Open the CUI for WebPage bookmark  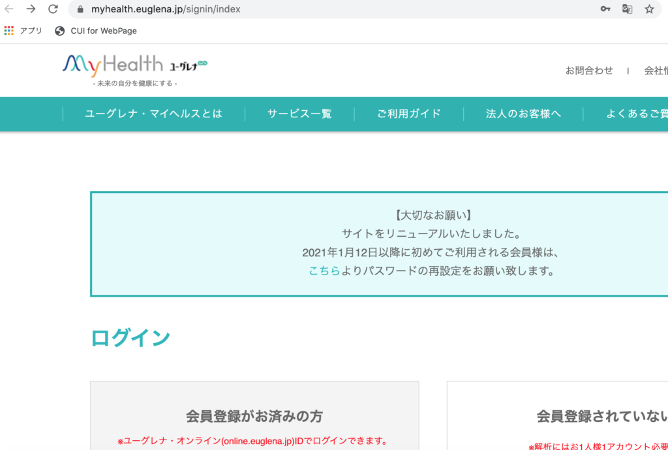click(97, 31)
